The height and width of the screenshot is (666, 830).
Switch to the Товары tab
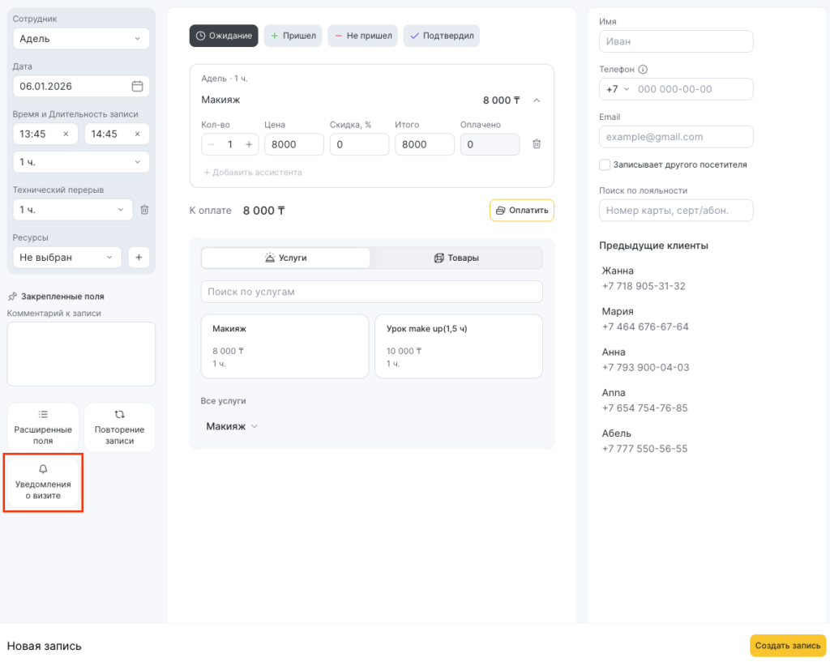(456, 258)
